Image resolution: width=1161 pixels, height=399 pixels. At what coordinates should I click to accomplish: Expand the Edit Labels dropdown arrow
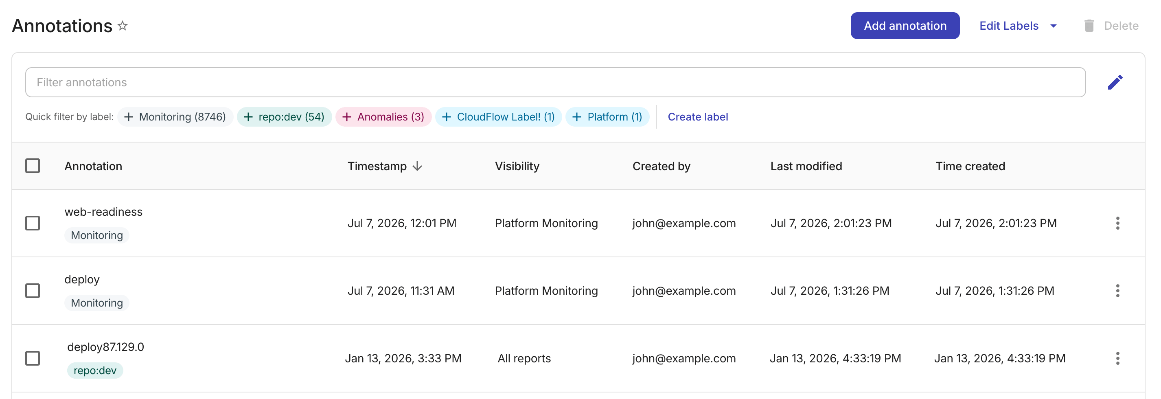[x=1053, y=26]
